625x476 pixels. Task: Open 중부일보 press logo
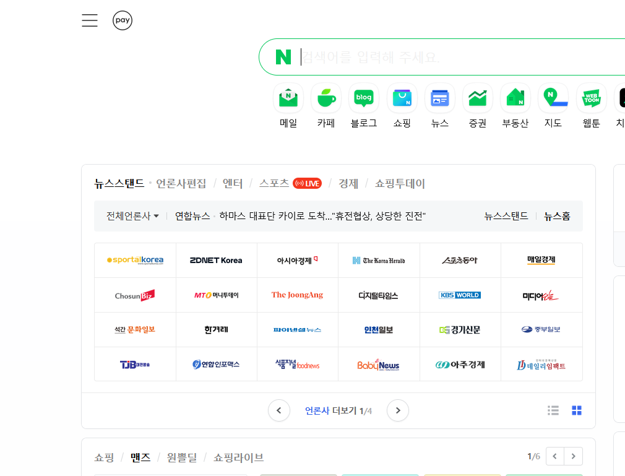(541, 330)
